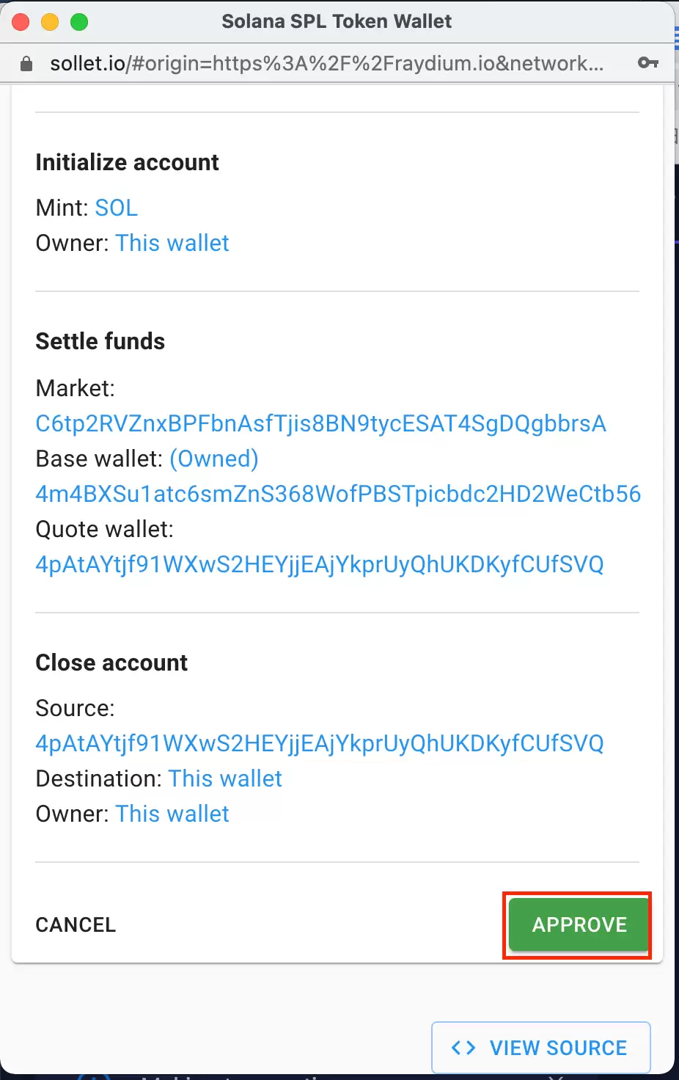Click 'This wallet' owner link under Close account
Viewport: 679px width, 1080px height.
point(172,814)
